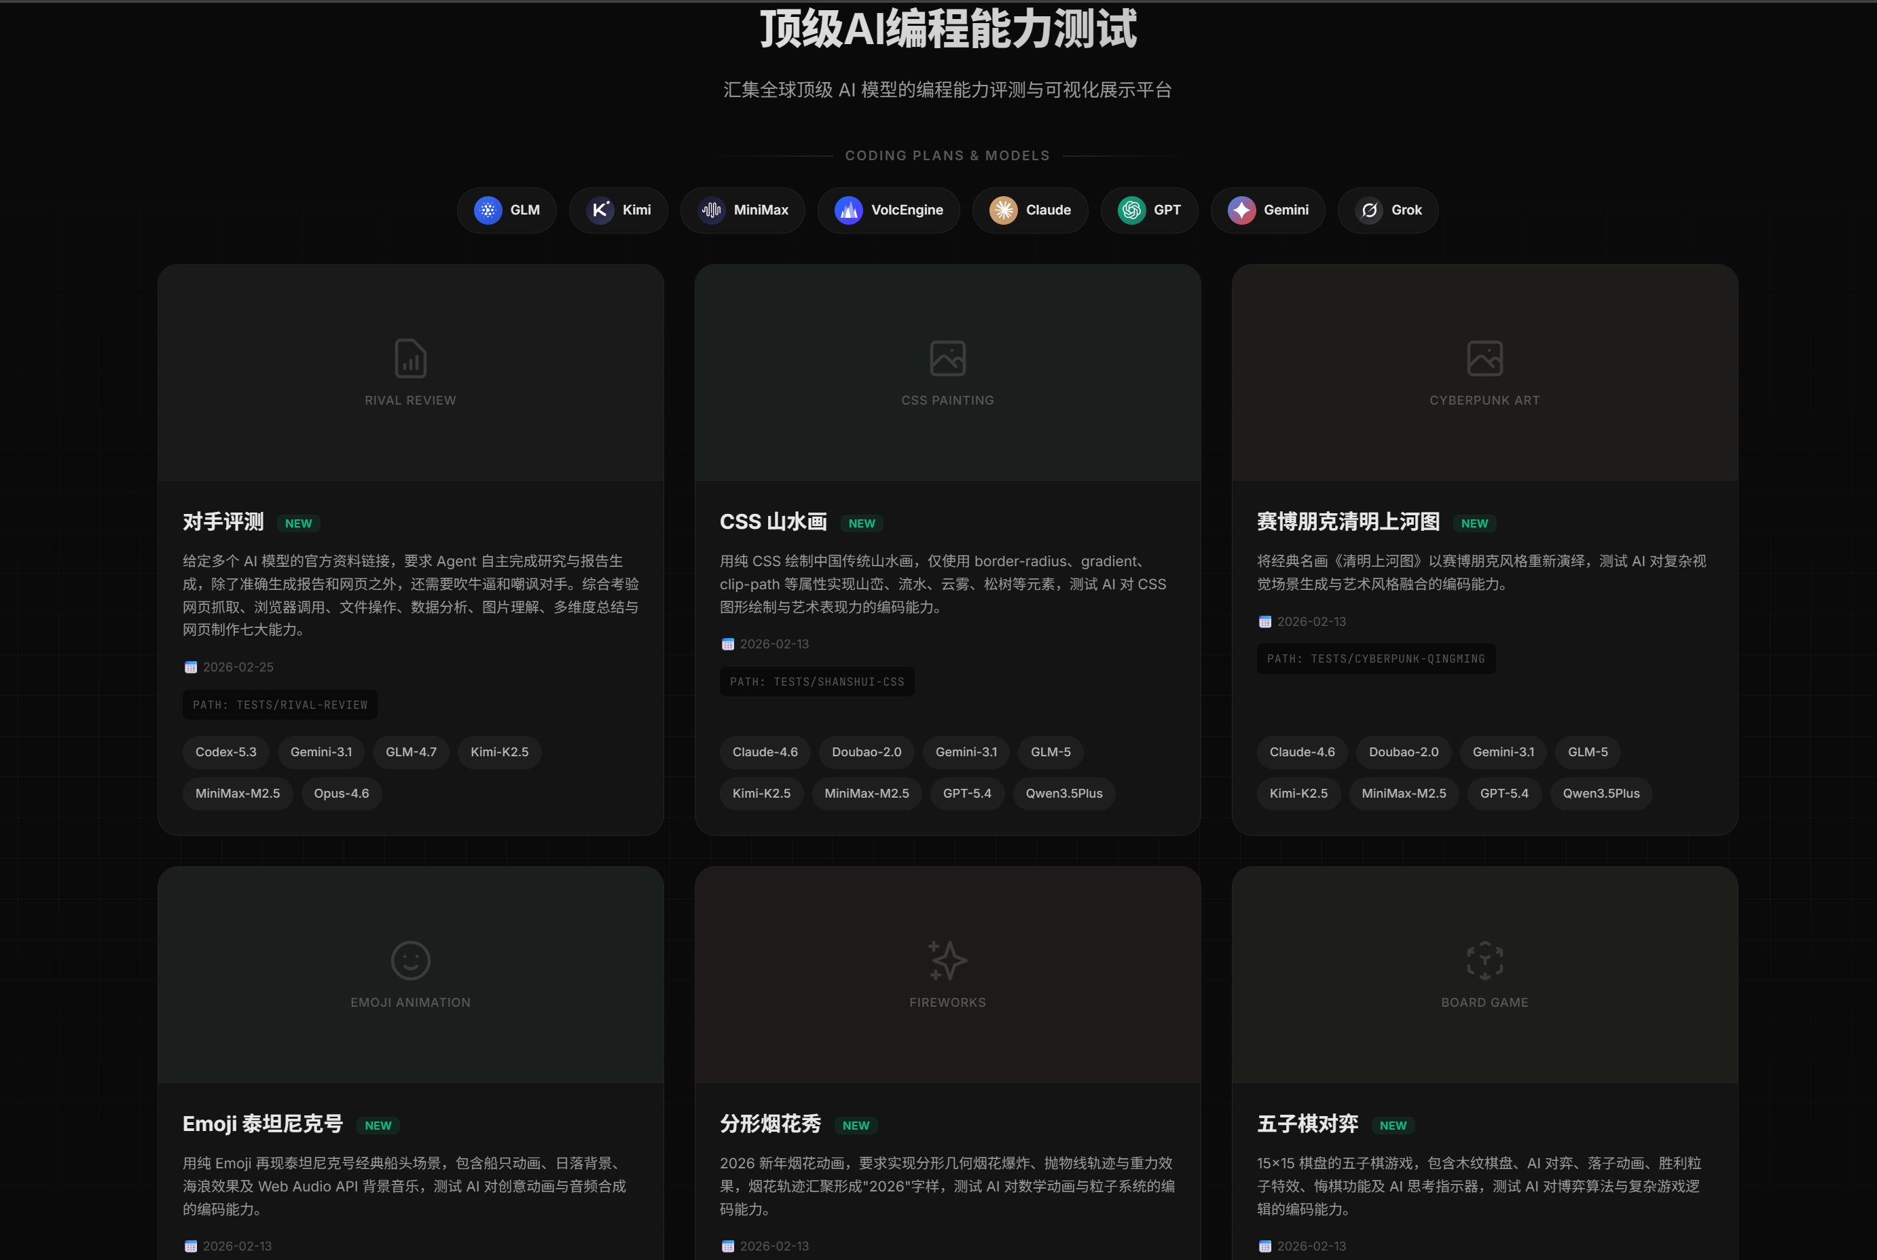This screenshot has height=1260, width=1877.
Task: Click the MiniMax waveform logo icon
Action: (x=710, y=210)
